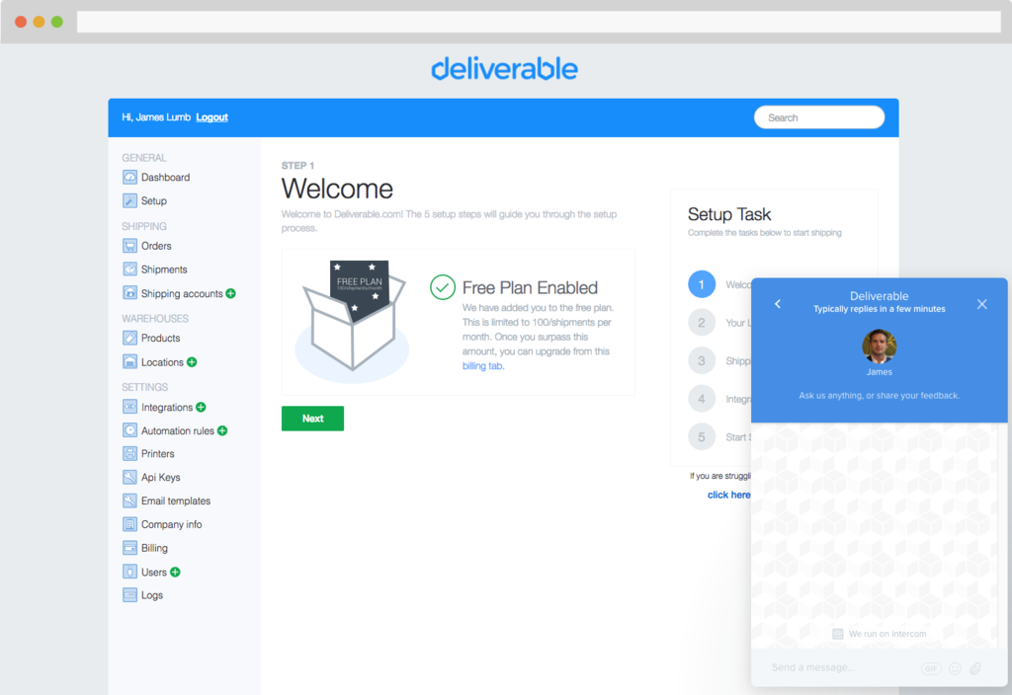This screenshot has height=695, width=1012.
Task: Click the Shipping accounts icon
Action: [129, 292]
